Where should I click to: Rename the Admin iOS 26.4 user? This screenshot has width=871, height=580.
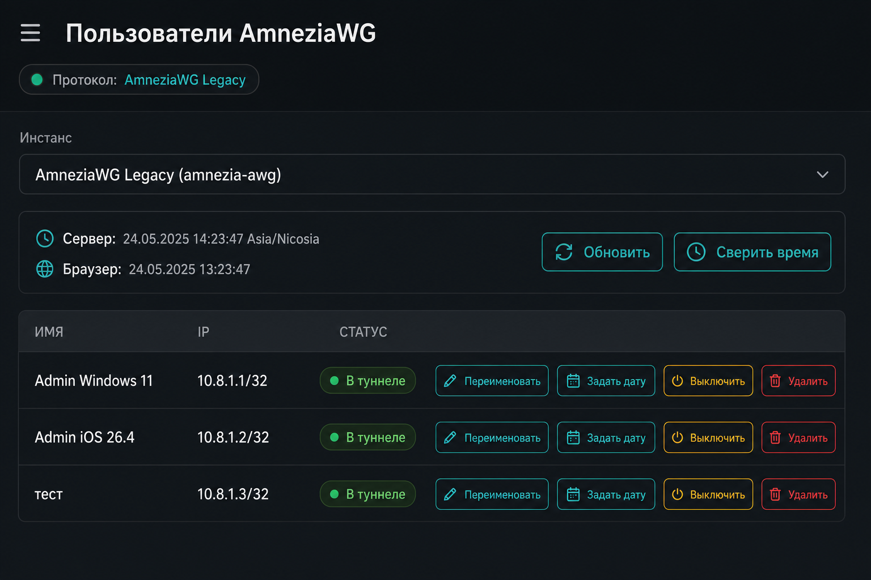pyautogui.click(x=492, y=437)
